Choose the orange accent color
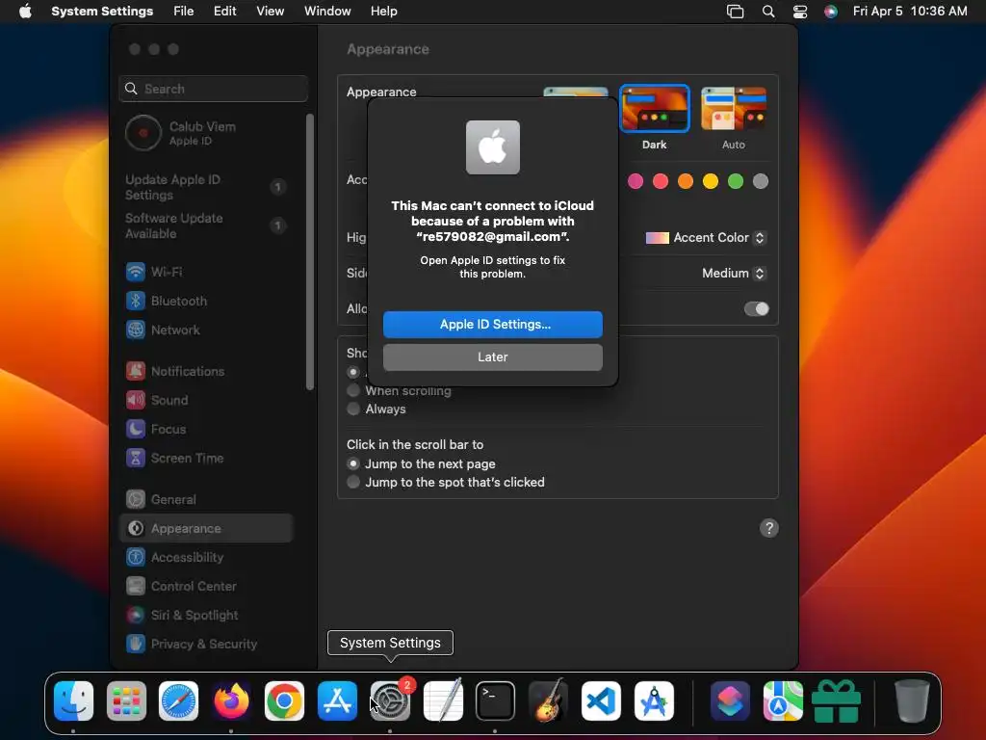Viewport: 986px width, 740px height. point(686,181)
